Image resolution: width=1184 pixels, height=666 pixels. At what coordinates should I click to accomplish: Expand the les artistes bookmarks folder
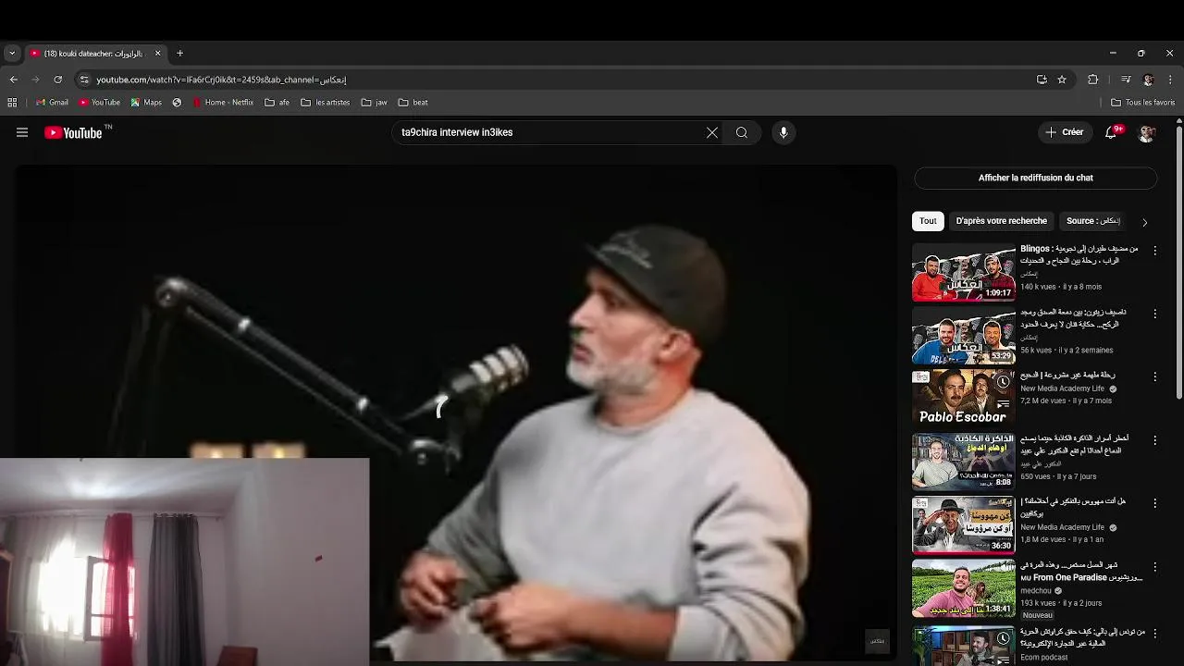click(325, 103)
